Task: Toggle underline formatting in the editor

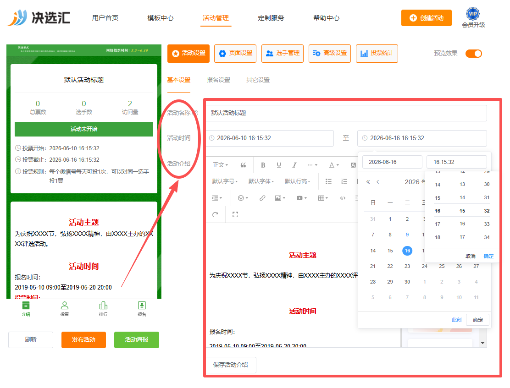Action: (279, 165)
